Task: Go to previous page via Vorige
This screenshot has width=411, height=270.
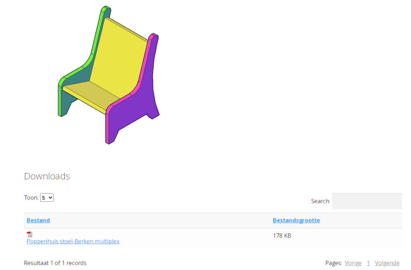Action: click(353, 263)
